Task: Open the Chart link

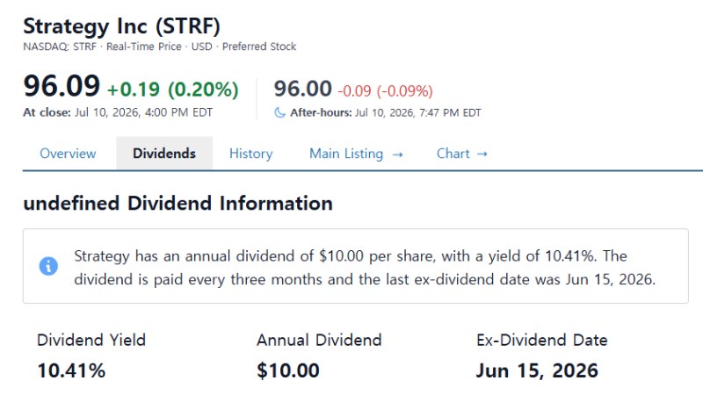Action: pyautogui.click(x=462, y=154)
